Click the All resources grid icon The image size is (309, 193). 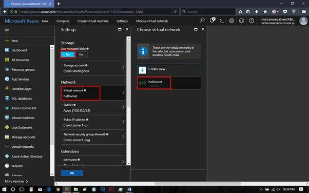[7, 60]
